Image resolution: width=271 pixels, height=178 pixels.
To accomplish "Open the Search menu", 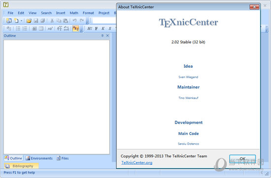I will point(46,13).
